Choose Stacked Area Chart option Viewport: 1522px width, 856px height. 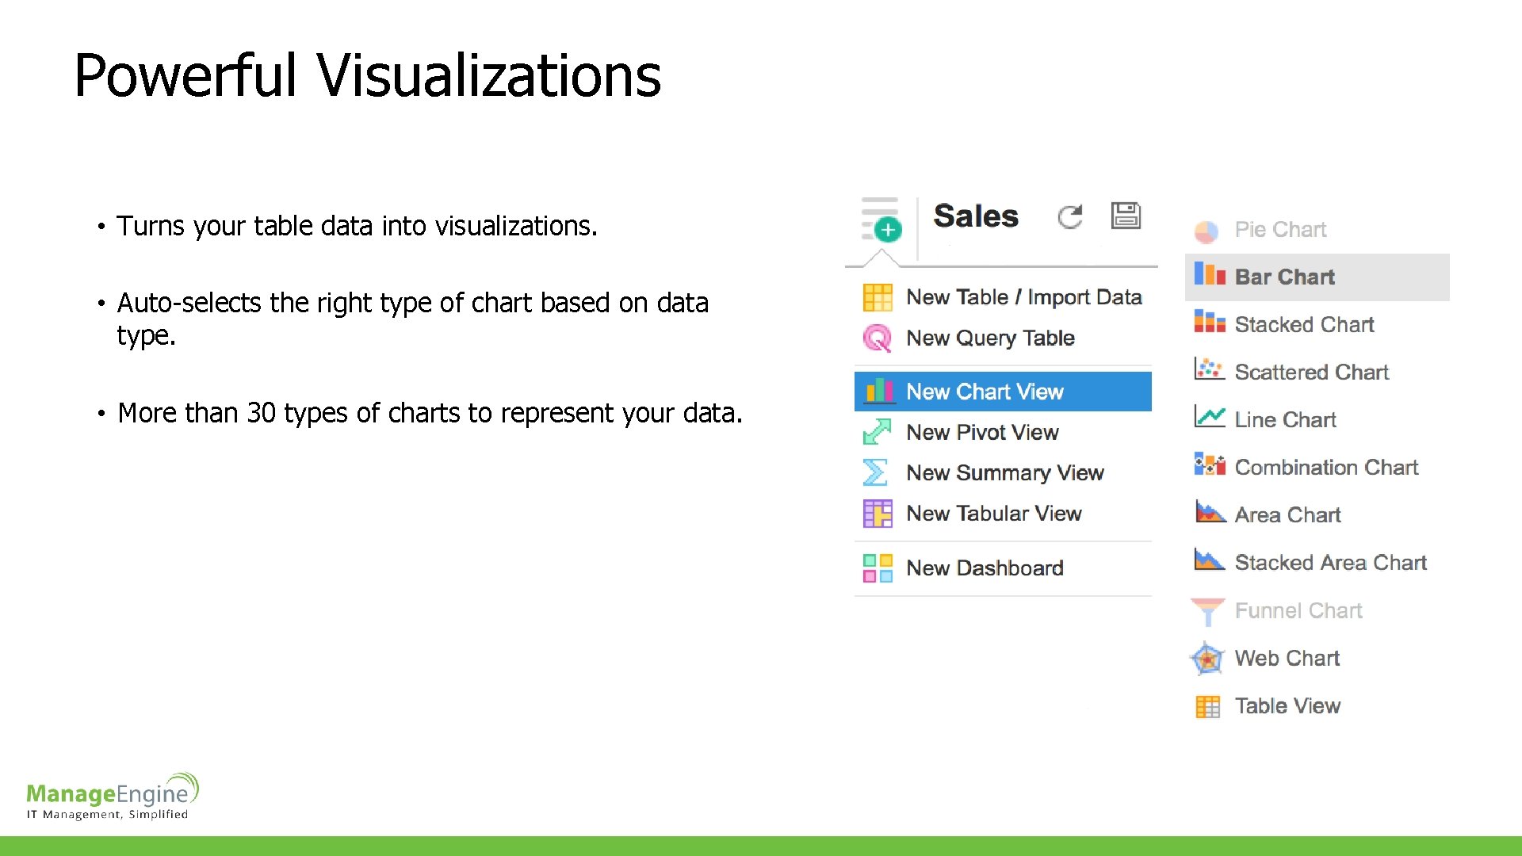pyautogui.click(x=1329, y=563)
